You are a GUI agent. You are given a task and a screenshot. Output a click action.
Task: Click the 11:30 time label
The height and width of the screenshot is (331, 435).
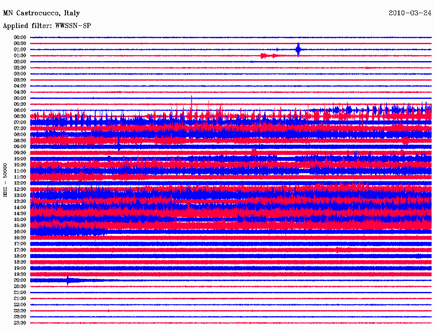click(20, 177)
